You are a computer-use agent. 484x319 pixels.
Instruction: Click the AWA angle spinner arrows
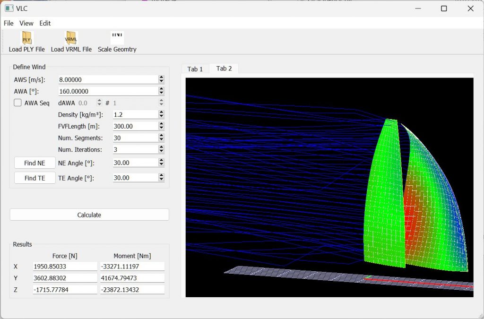[161, 91]
